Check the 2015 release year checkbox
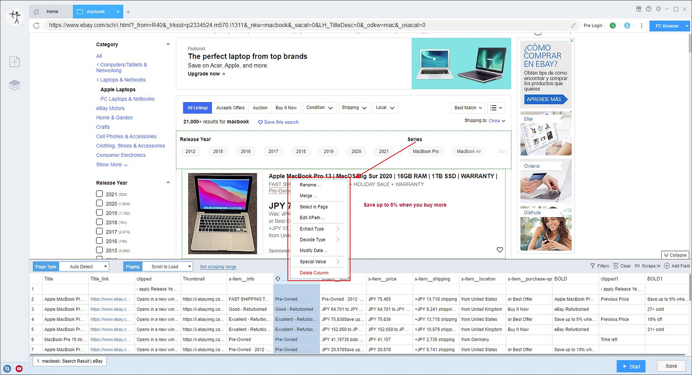Screen dimensions: 692x375 (99, 250)
